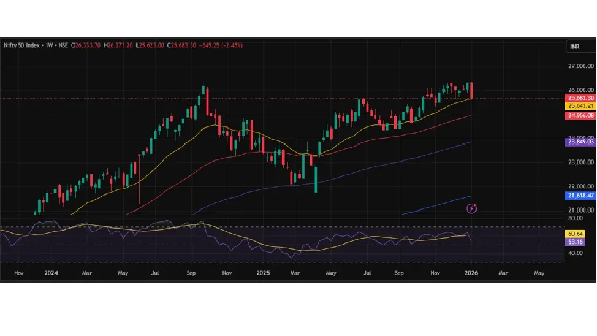Click the 27,000.00 price axis label
The width and height of the screenshot is (597, 336).
click(x=581, y=66)
